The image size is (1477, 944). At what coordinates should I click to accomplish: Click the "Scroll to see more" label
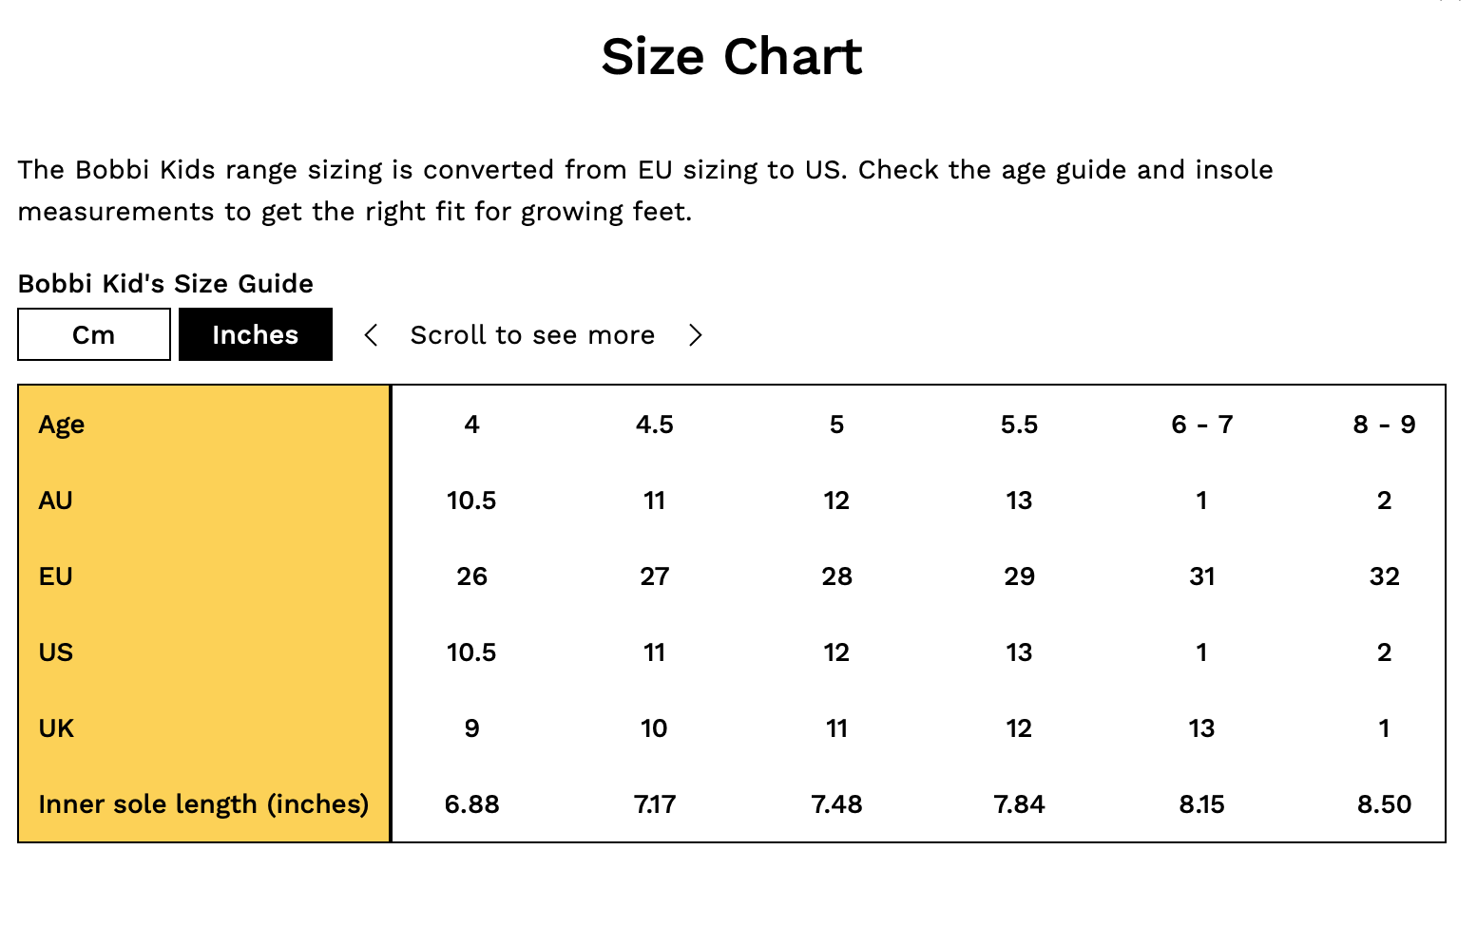click(x=532, y=335)
